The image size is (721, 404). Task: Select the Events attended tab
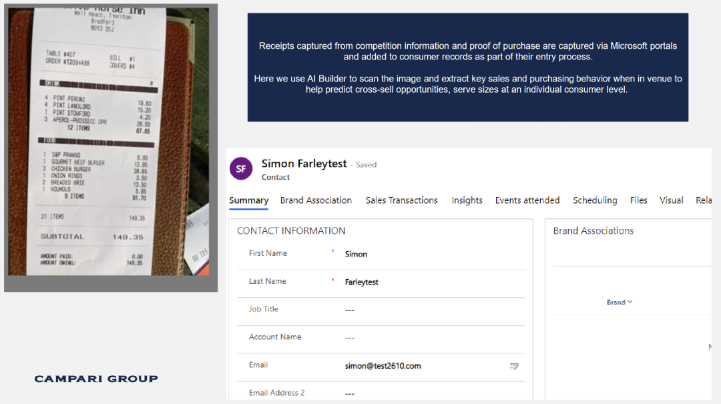pos(527,200)
